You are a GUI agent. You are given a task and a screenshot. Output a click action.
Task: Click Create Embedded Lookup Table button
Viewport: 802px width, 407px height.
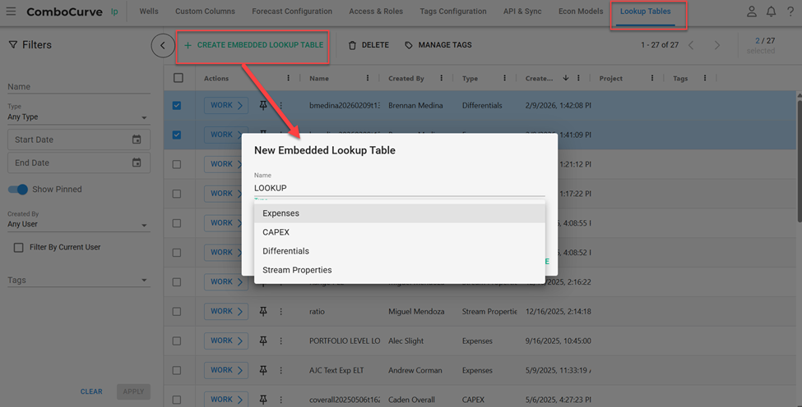tap(253, 45)
